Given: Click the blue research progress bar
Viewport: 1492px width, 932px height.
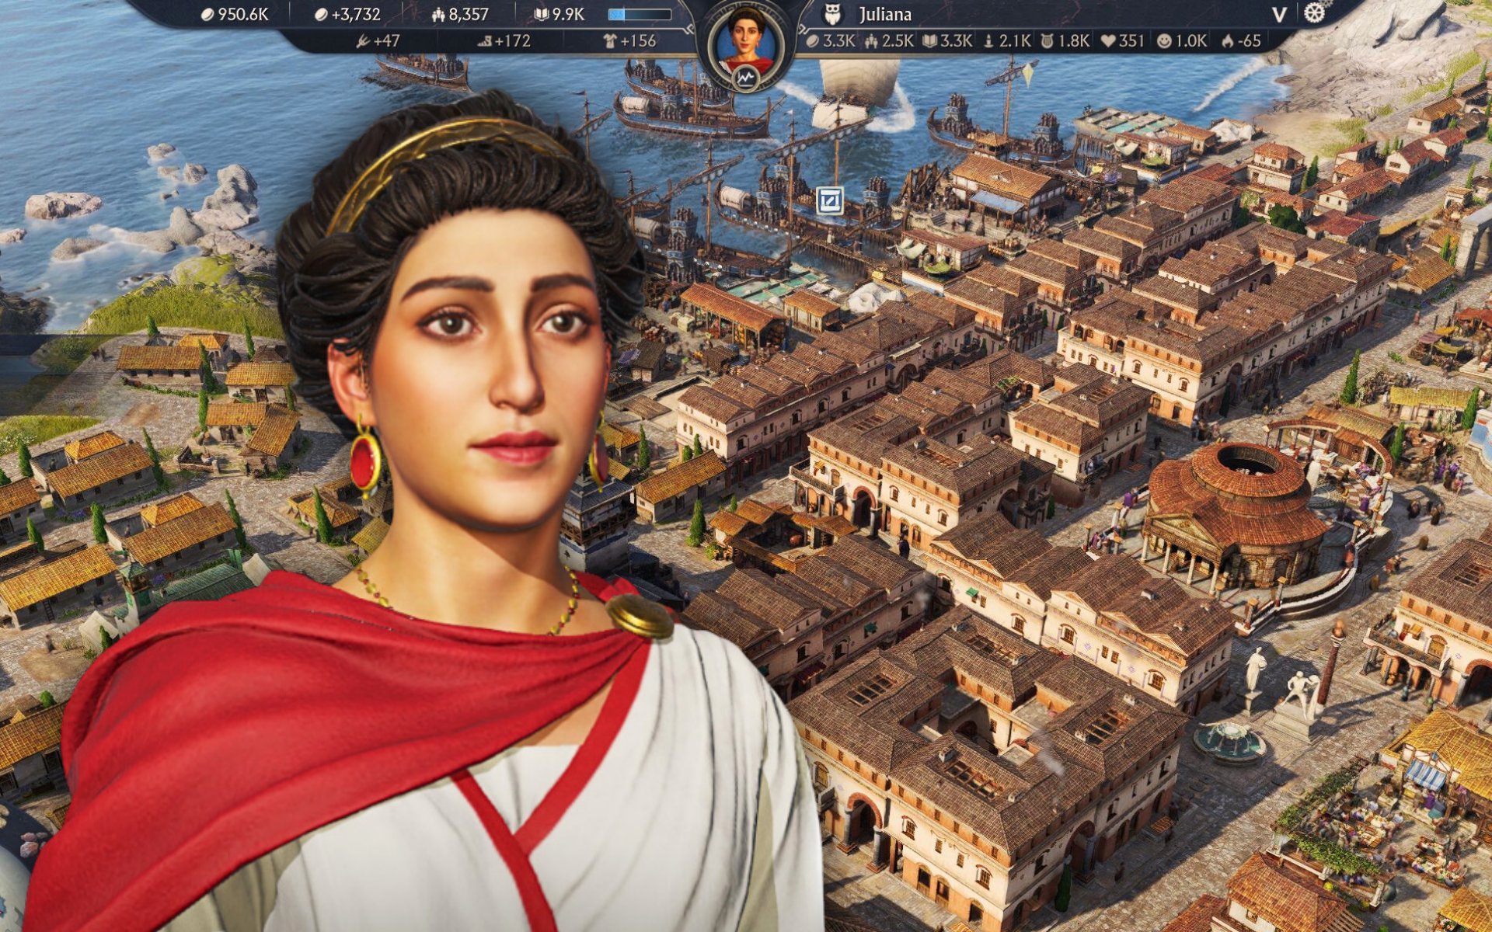Looking at the screenshot, I should tap(640, 14).
